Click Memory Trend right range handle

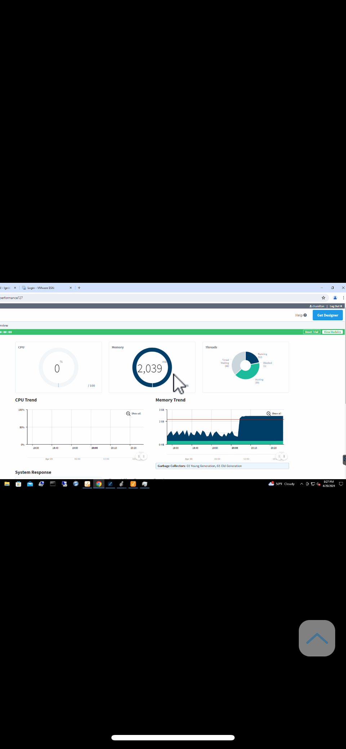(284, 456)
